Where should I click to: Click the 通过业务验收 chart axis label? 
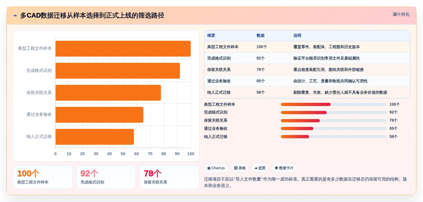(39, 114)
